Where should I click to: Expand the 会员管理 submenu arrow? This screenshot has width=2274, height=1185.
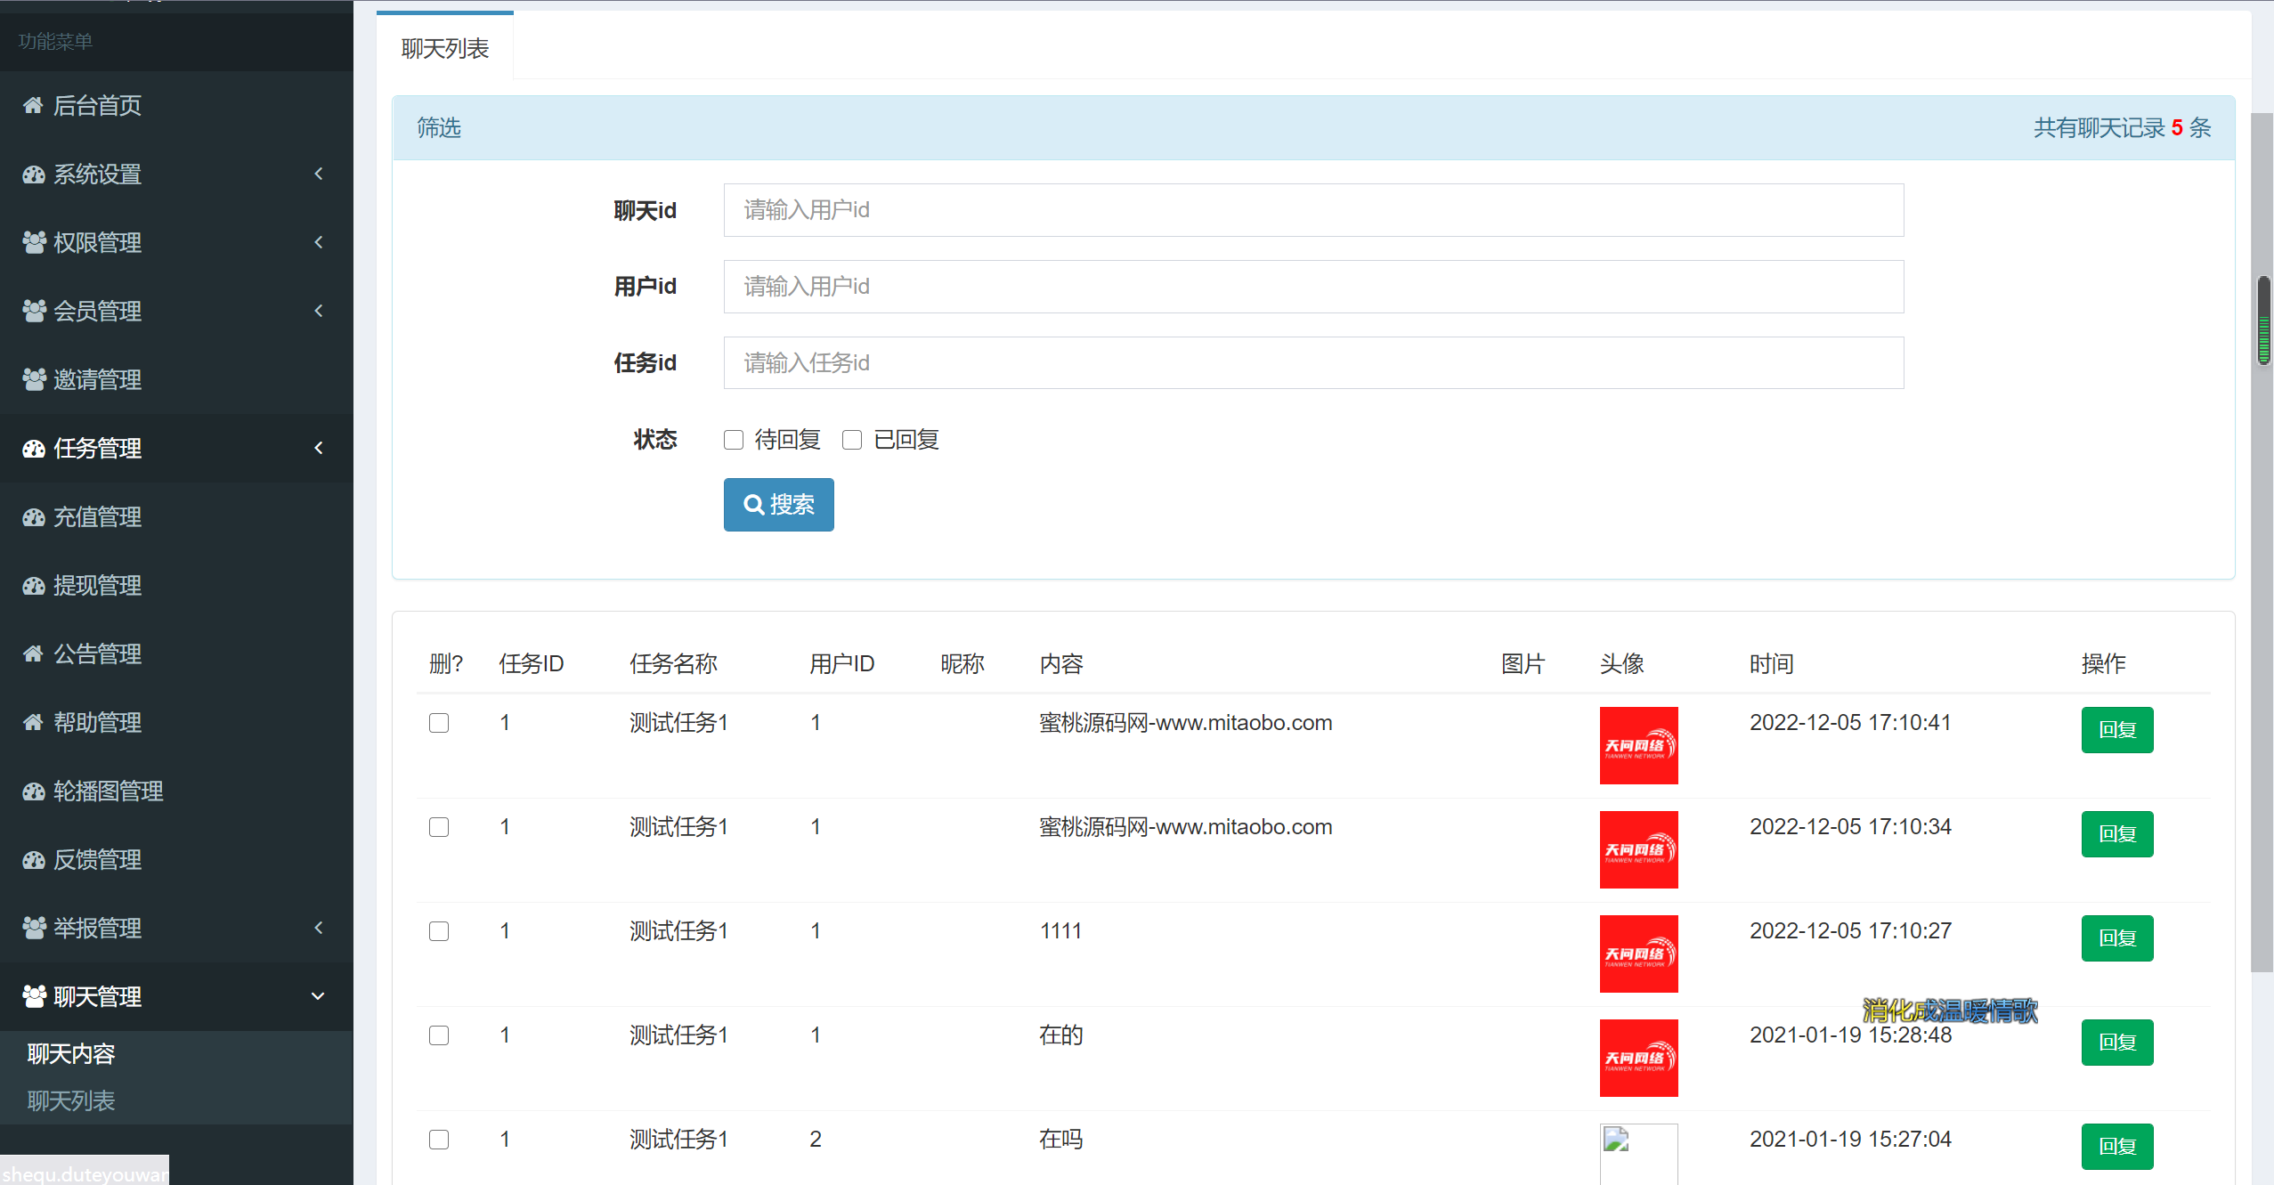tap(319, 311)
